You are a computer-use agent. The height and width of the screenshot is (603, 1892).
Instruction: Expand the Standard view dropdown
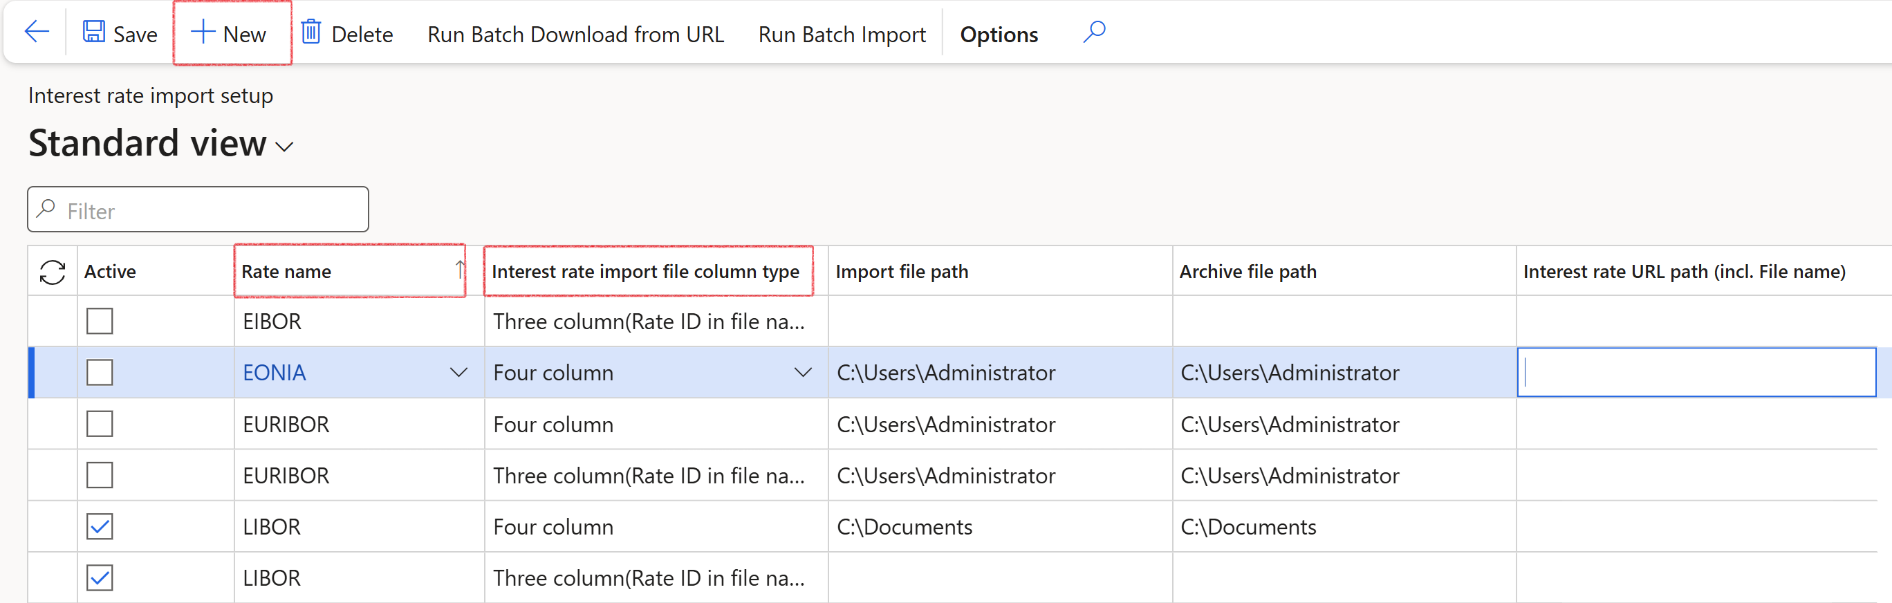pyautogui.click(x=284, y=147)
